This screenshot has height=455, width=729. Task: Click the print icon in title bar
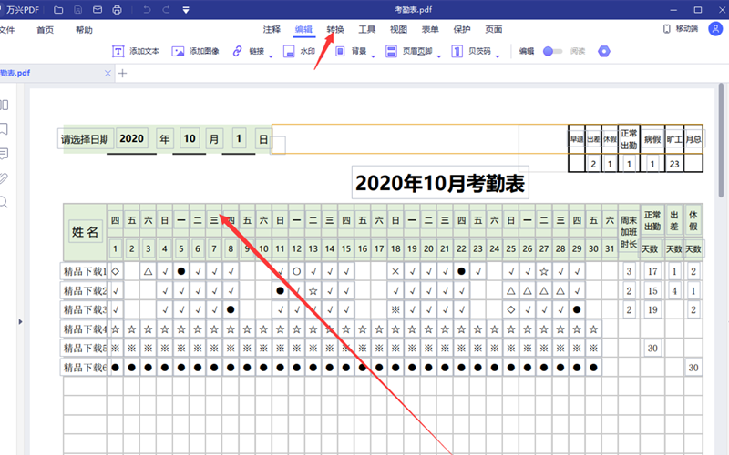click(118, 10)
